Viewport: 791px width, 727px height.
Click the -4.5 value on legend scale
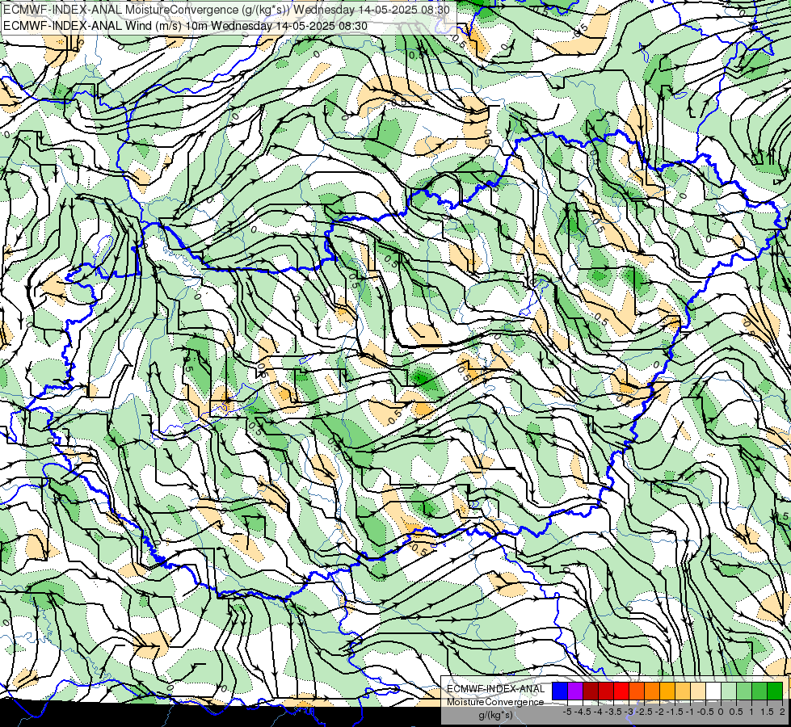coord(583,712)
